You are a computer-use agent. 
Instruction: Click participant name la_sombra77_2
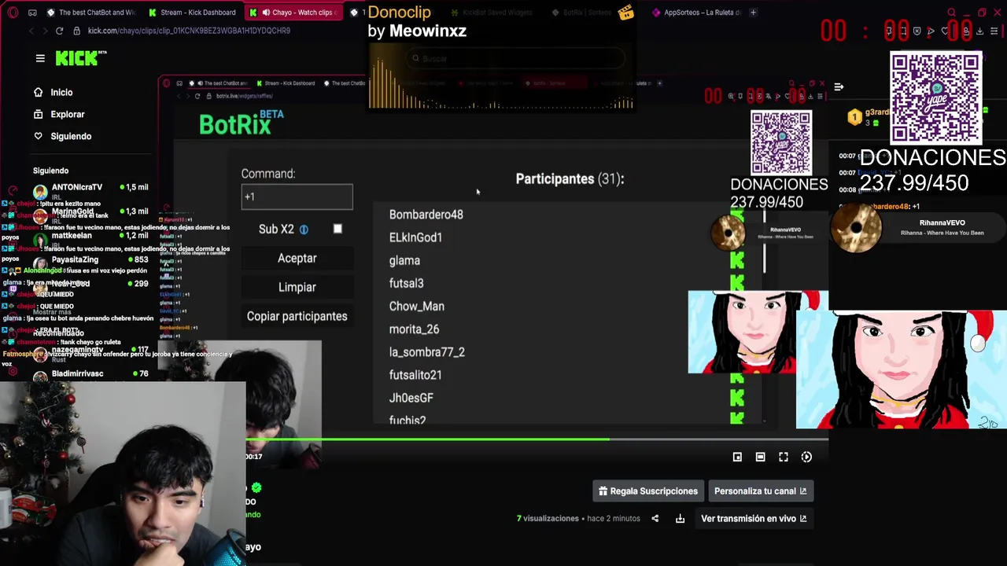426,352
